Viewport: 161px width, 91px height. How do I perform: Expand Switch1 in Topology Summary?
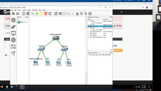tap(89, 33)
